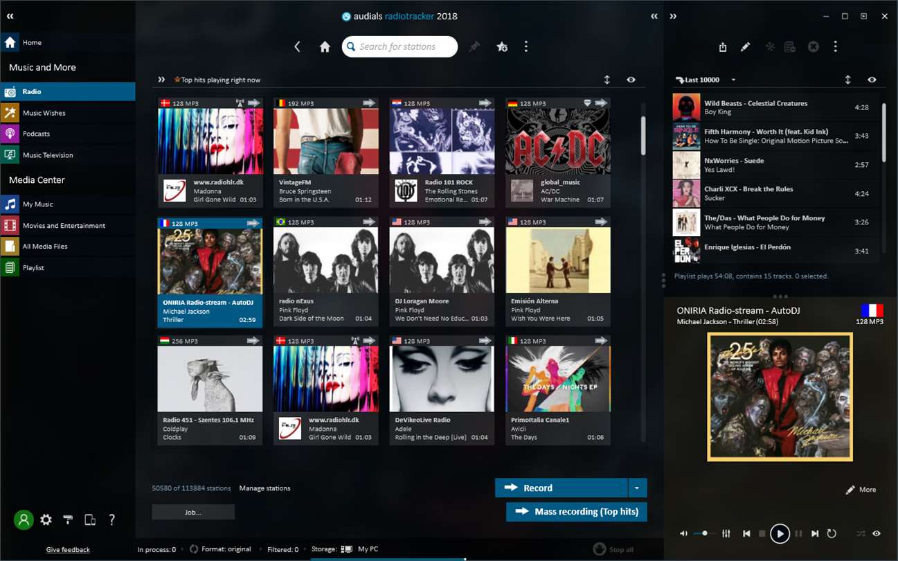Image resolution: width=898 pixels, height=561 pixels.
Task: Click the delete X icon in playlist toolbar
Action: pos(814,47)
